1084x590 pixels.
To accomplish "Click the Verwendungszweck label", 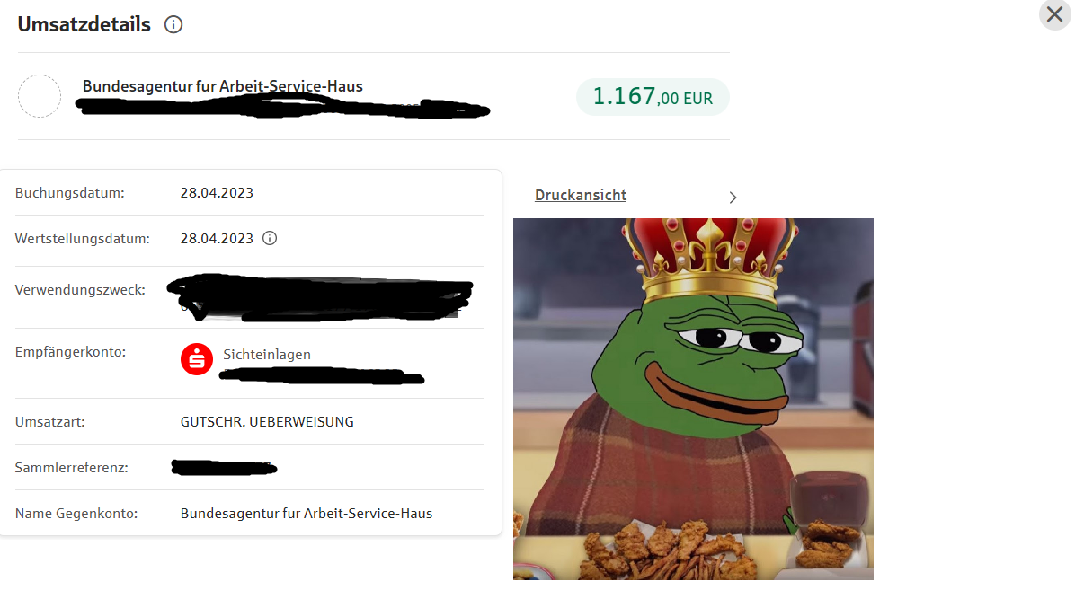I will 80,290.
